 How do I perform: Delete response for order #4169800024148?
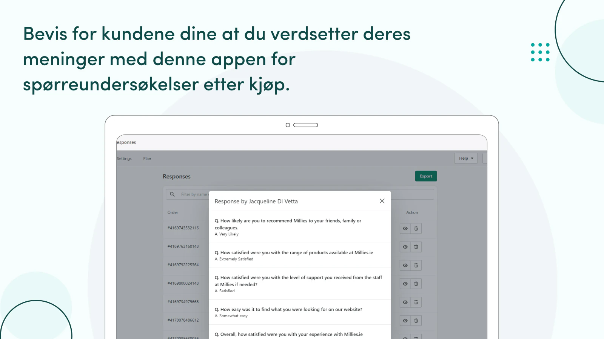click(x=416, y=284)
